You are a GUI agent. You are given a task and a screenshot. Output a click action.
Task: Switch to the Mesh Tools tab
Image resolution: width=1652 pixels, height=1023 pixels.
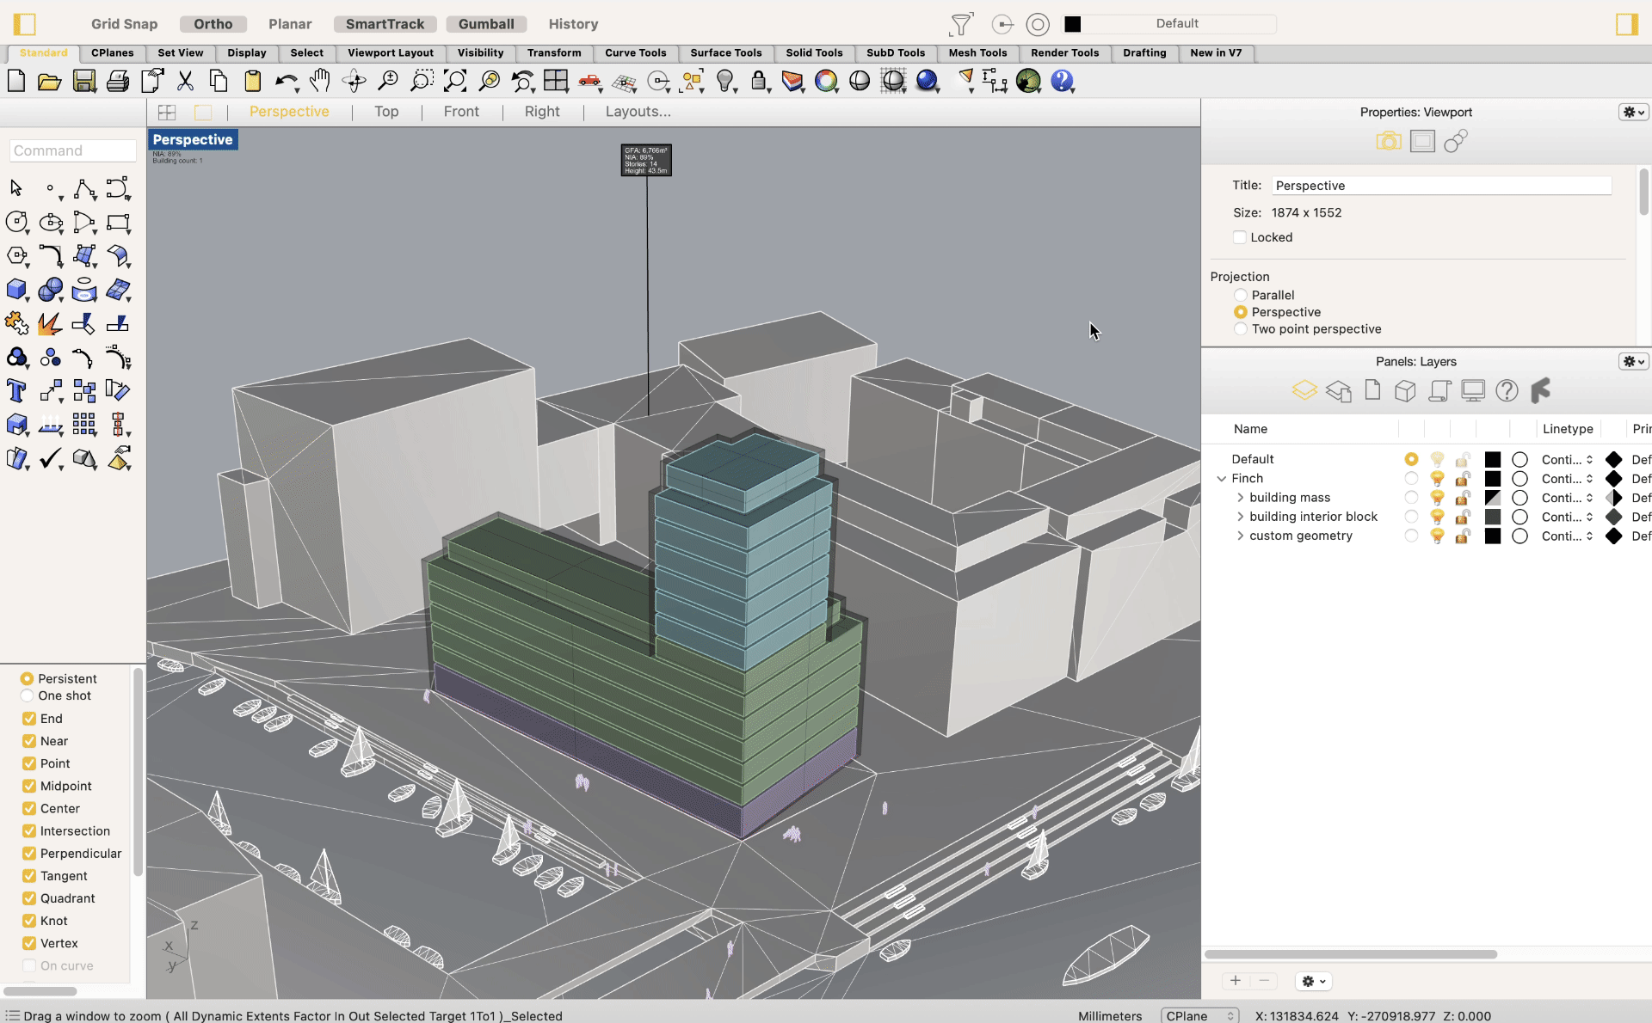977,52
